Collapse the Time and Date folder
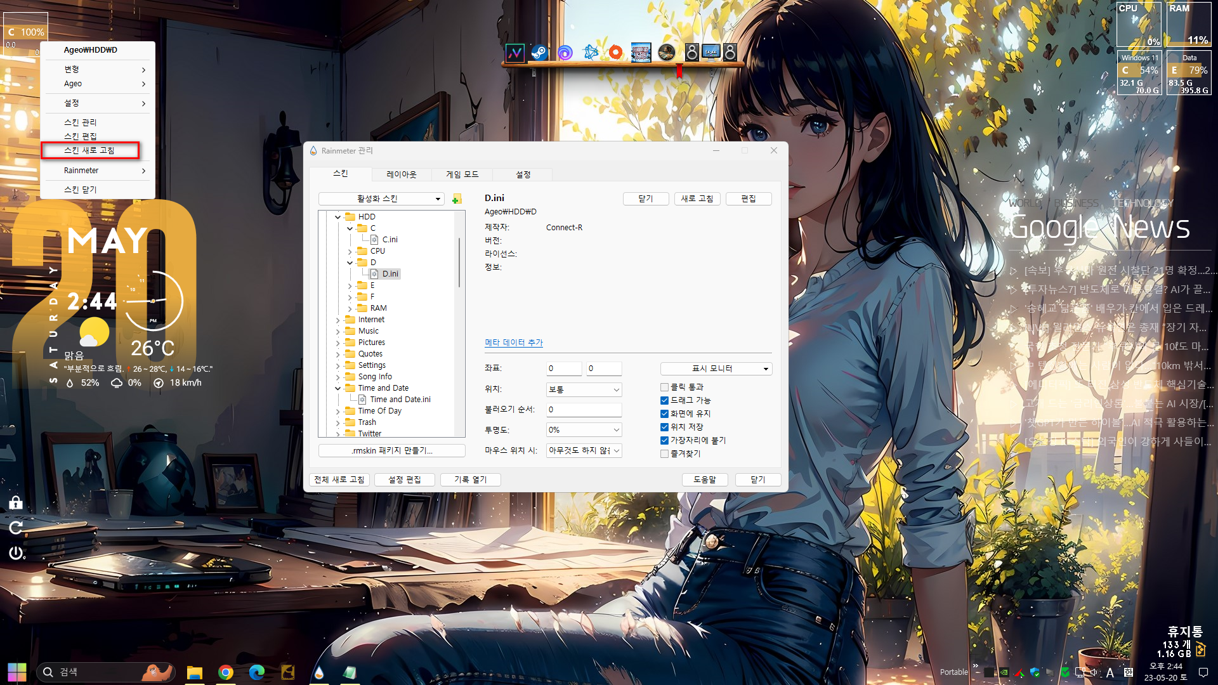1218x685 pixels. coord(337,388)
